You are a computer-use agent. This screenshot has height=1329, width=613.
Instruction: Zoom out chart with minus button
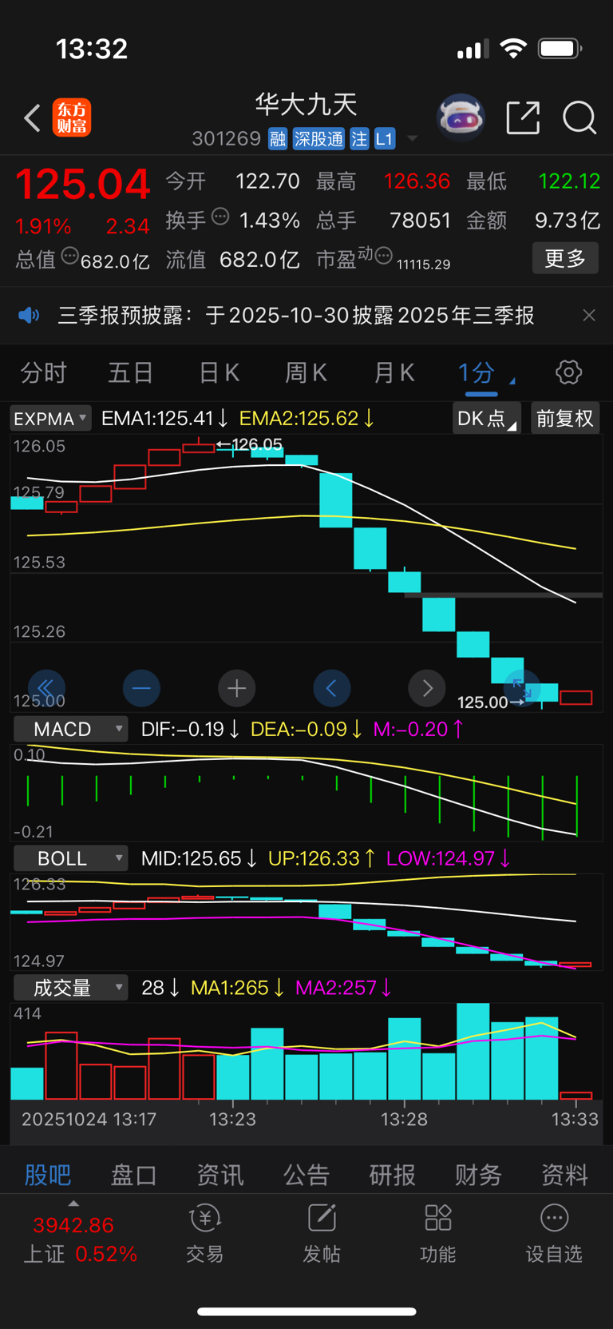(141, 688)
